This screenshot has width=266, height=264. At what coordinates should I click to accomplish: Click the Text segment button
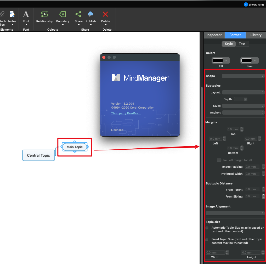tap(242, 44)
